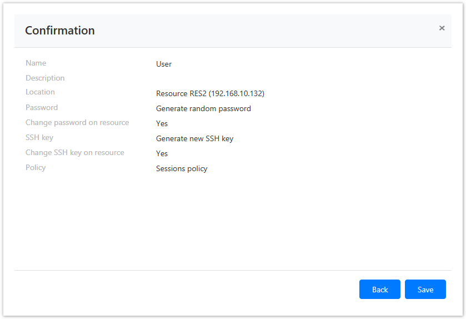Select the Generate new SSH key value
Screen dimensions: 466x319
coord(194,138)
